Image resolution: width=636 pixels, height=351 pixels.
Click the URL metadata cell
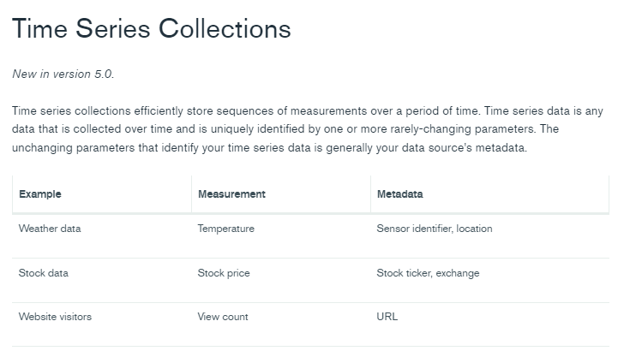(387, 317)
